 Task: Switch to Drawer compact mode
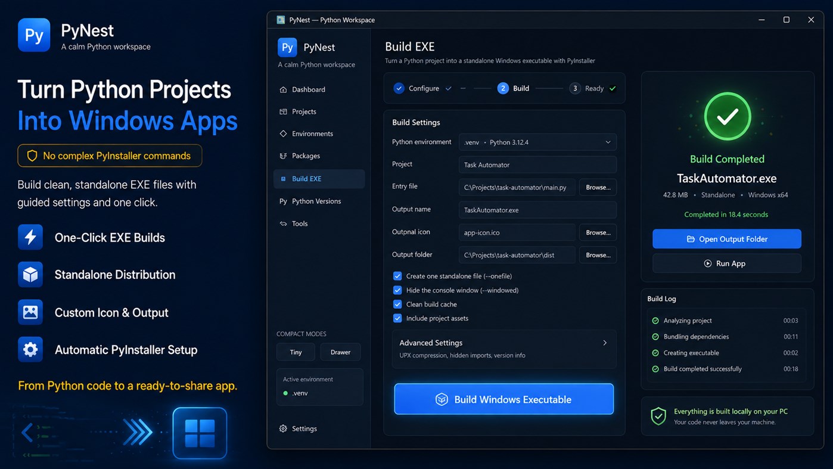340,352
